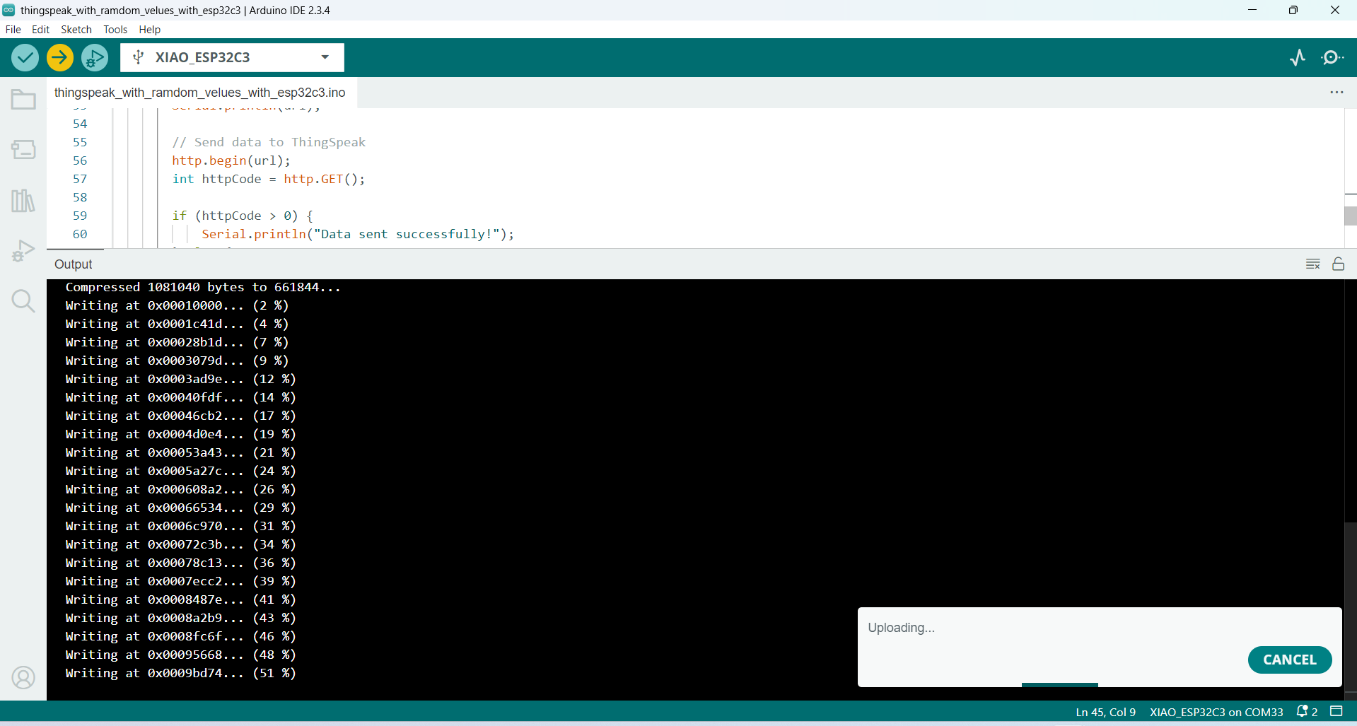The height and width of the screenshot is (726, 1357).
Task: Open the Serial Plotter
Action: coord(1298,57)
